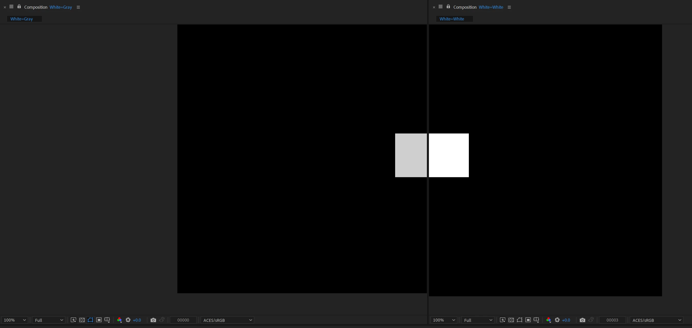The height and width of the screenshot is (328, 692).
Task: Open Full resolution dropdown in White=White viewer
Action: (478, 320)
